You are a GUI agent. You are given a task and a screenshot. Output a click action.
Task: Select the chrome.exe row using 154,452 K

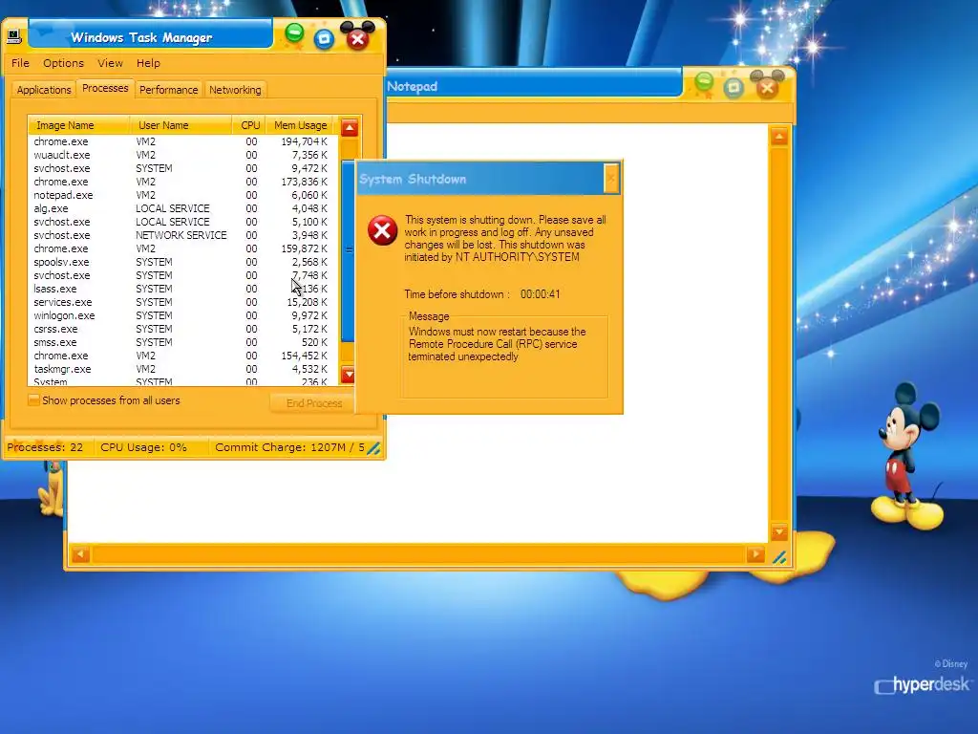point(182,356)
